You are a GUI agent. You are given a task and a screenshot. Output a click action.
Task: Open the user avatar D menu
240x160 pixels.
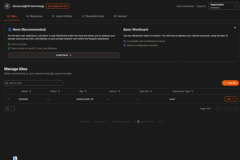click(7, 6)
